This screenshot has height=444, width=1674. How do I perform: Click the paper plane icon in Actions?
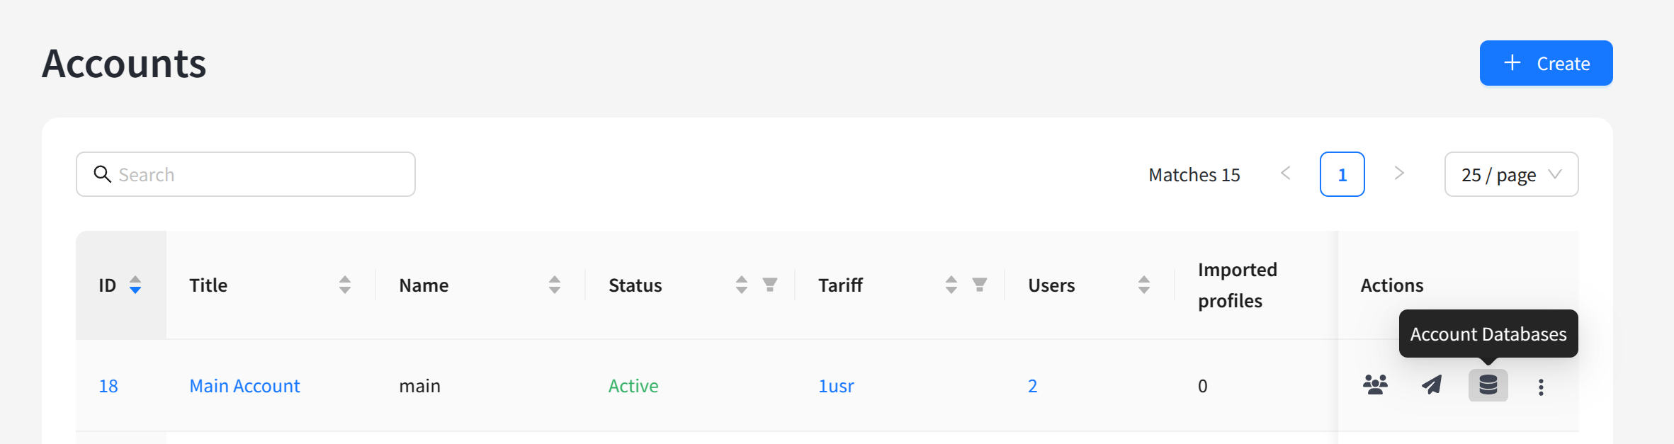(1432, 385)
